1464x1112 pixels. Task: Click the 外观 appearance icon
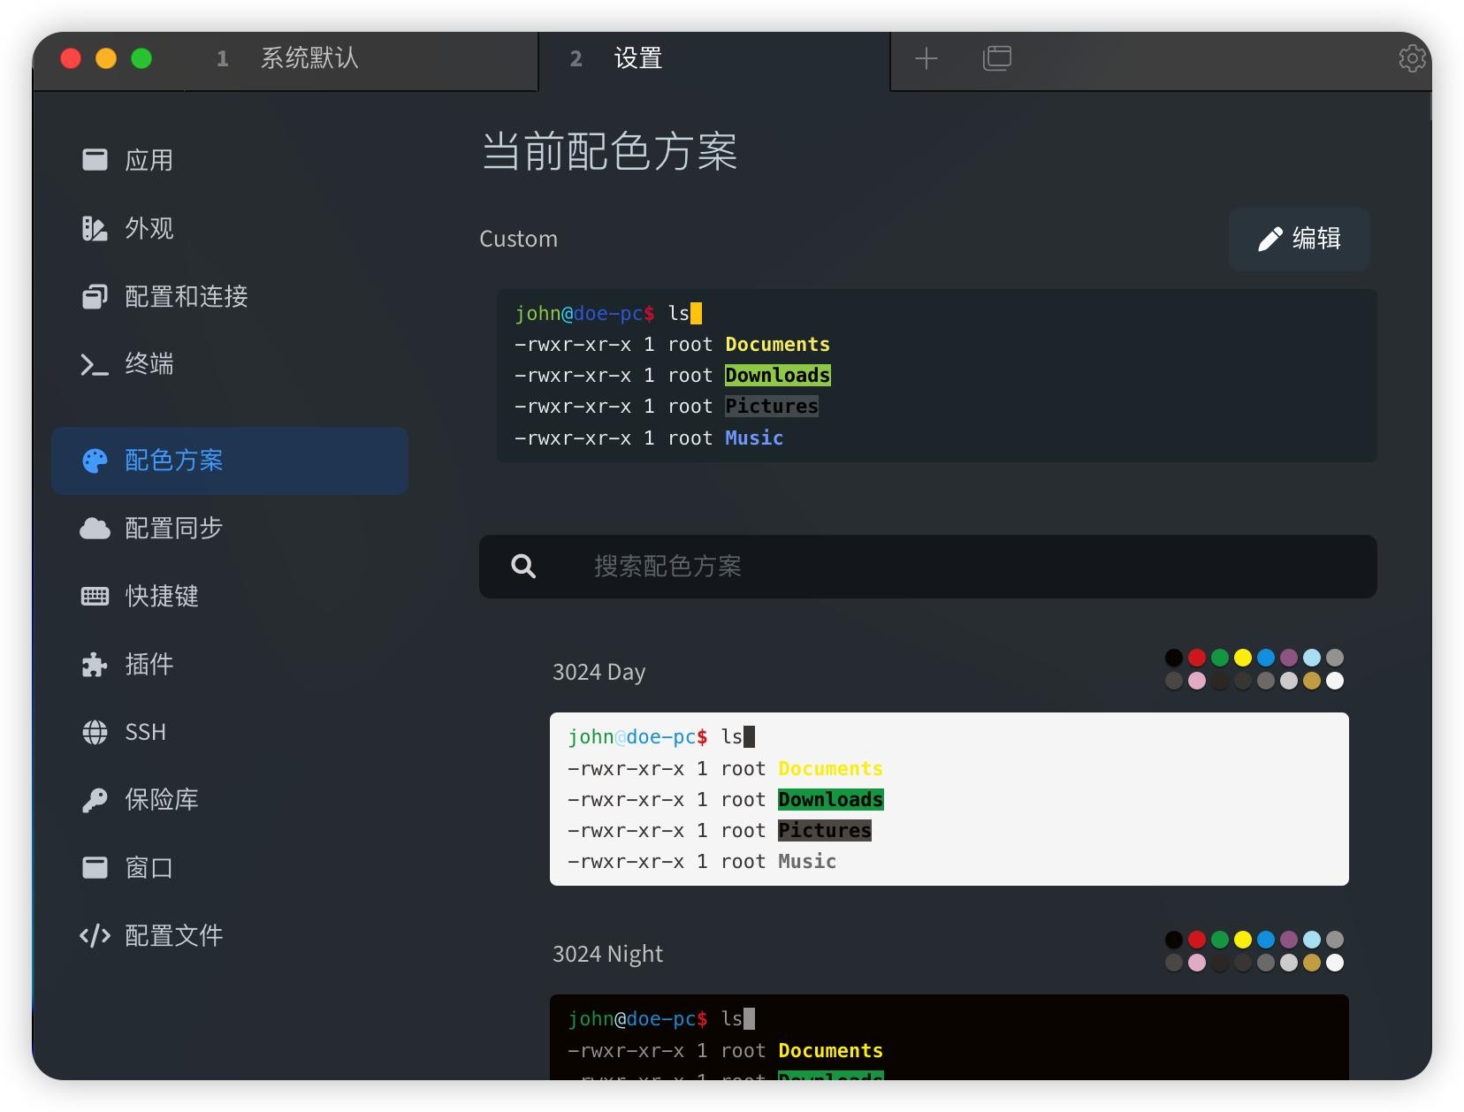click(95, 228)
